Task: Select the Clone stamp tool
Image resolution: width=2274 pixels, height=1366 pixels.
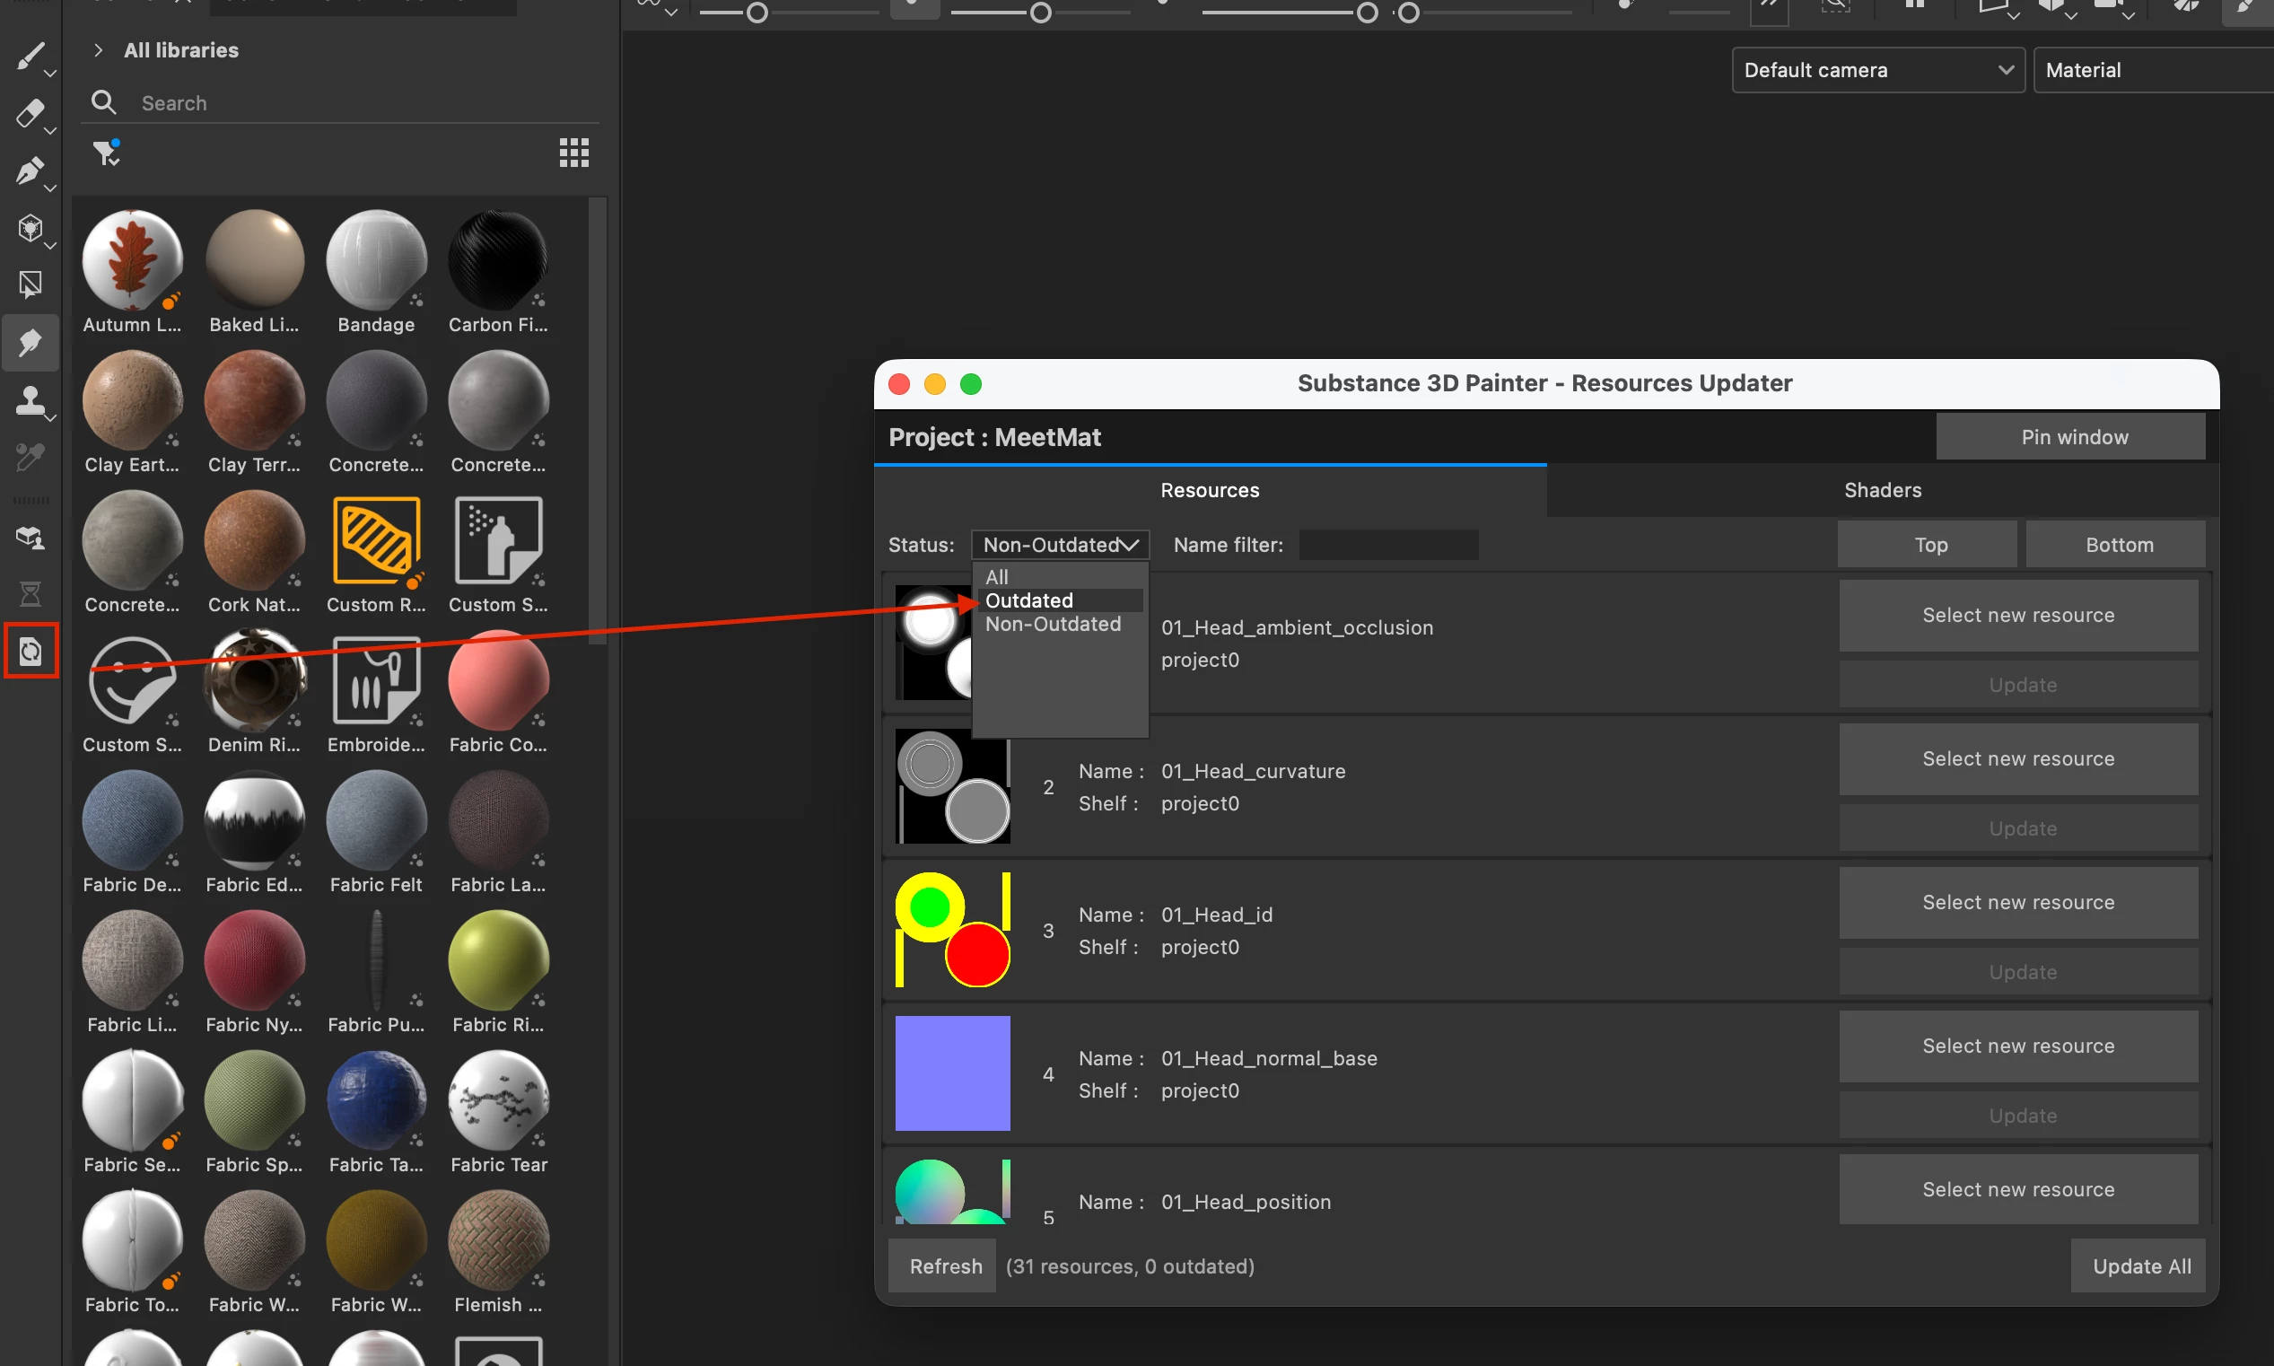Action: pos(30,400)
